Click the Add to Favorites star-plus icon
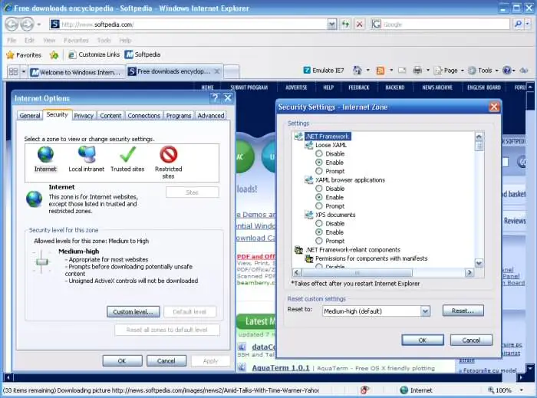The height and width of the screenshot is (398, 537). [54, 54]
